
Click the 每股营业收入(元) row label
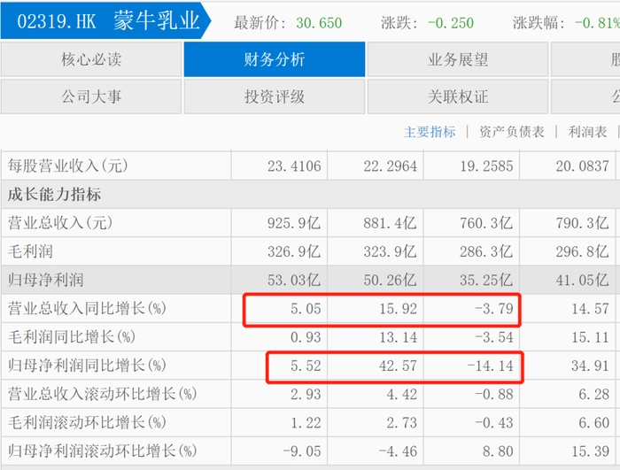(68, 166)
